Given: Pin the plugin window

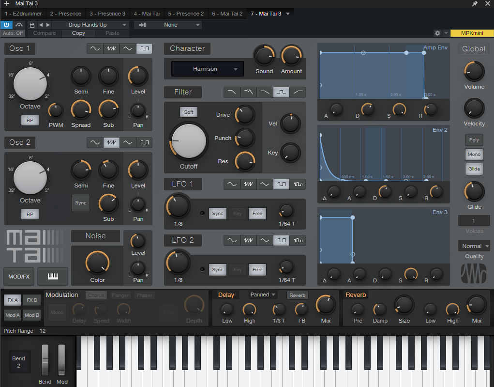Looking at the screenshot, I should [x=475, y=3].
